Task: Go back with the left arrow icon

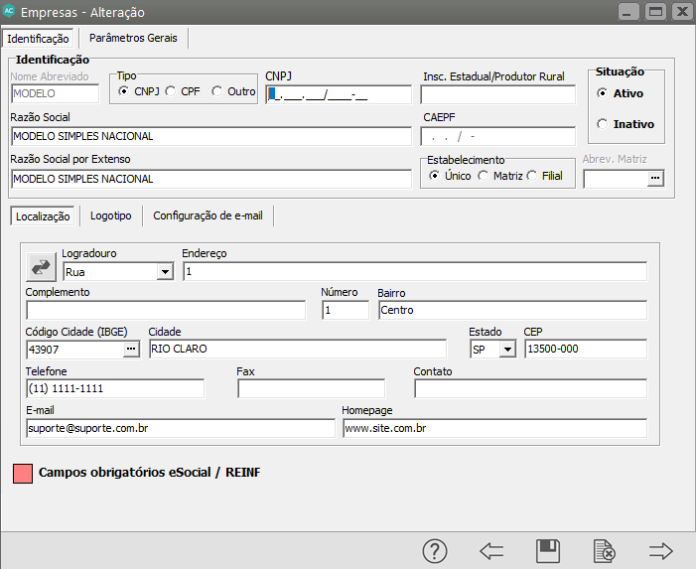Action: coord(490,551)
